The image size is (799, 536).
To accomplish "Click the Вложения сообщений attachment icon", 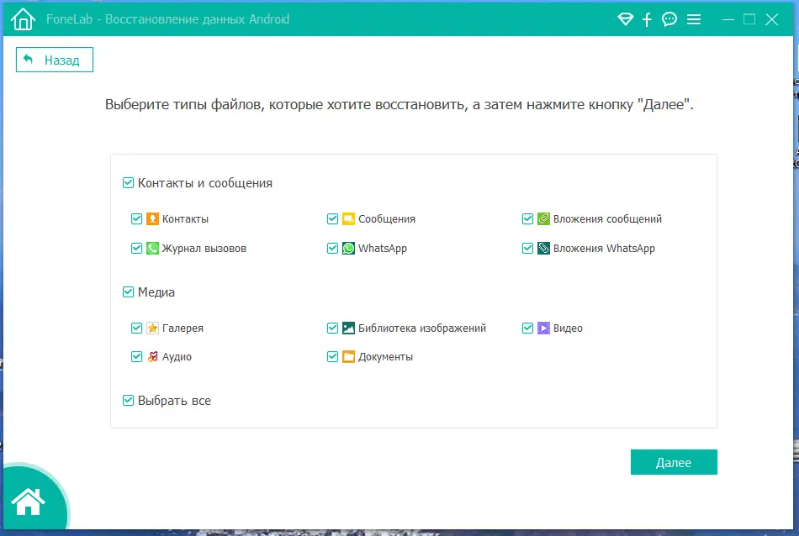I will pyautogui.click(x=542, y=218).
